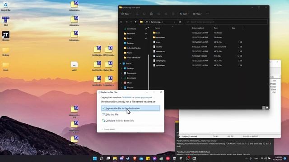Select Tiled desktop shortcut icon
The image size is (289, 162).
coord(6,21)
